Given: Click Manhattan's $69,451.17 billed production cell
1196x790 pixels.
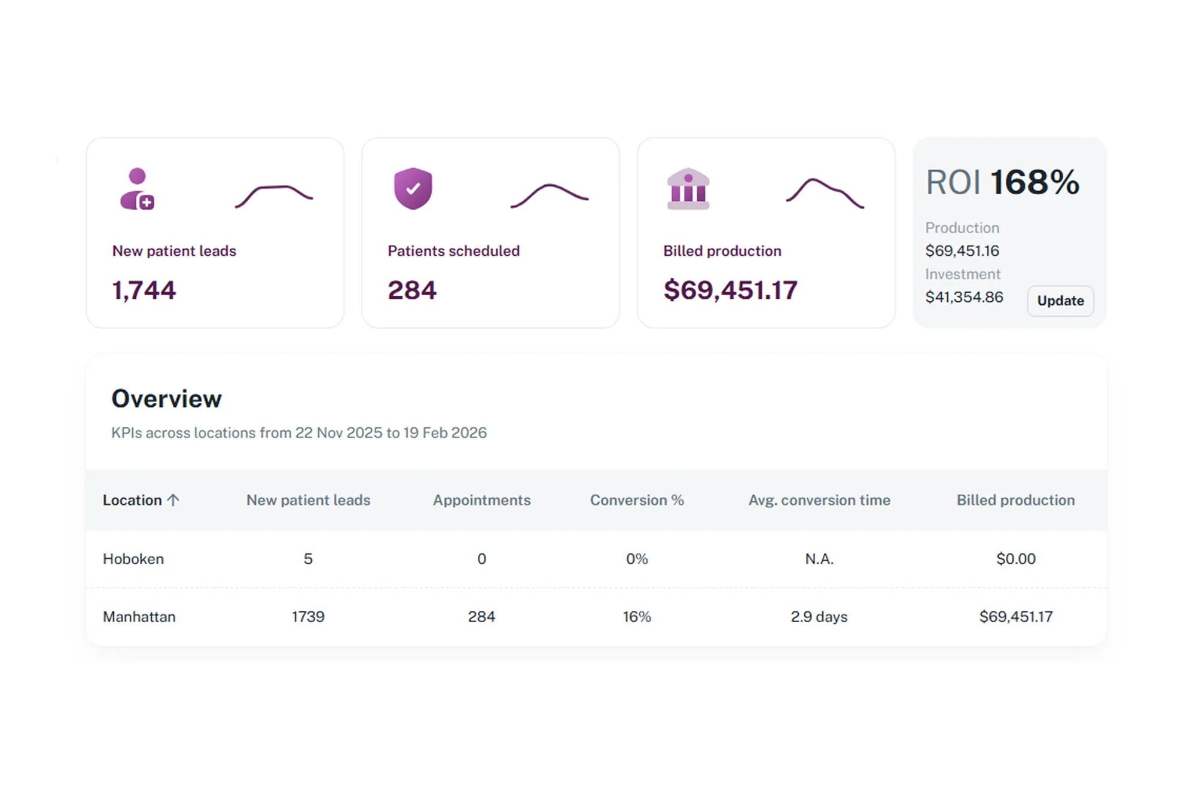Looking at the screenshot, I should 1015,617.
